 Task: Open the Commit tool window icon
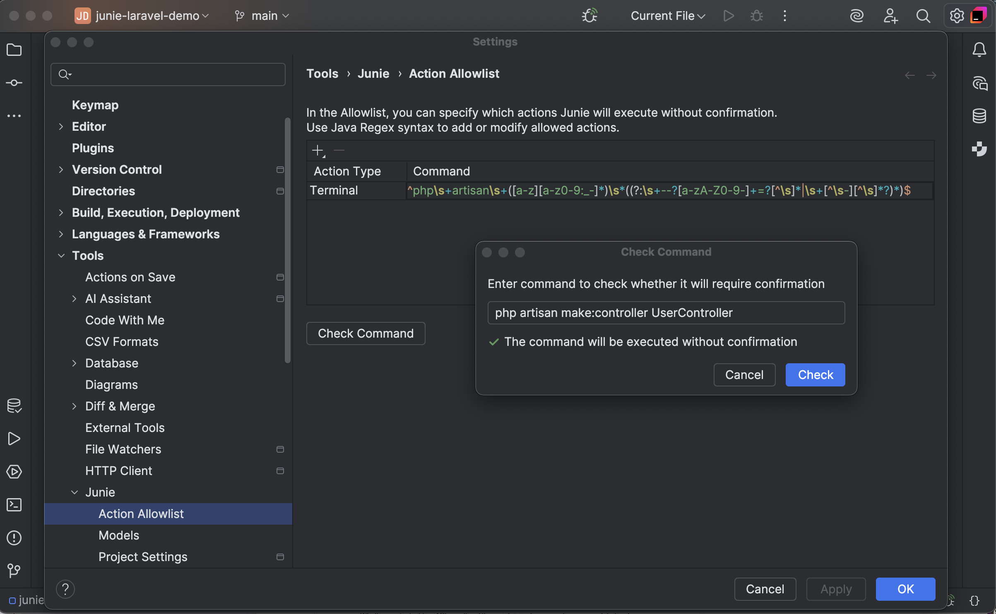(14, 83)
